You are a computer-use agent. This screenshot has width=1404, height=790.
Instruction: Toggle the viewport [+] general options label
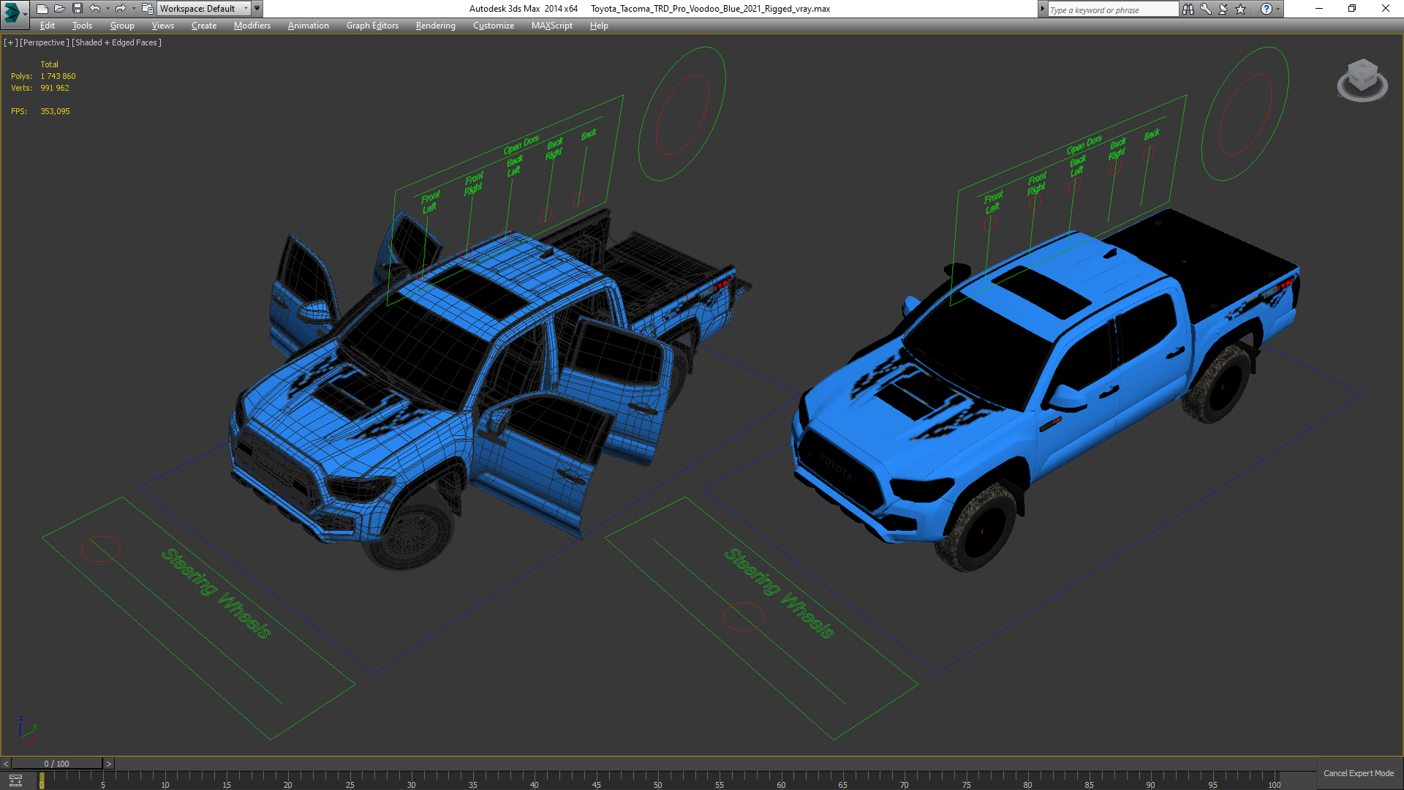[10, 42]
